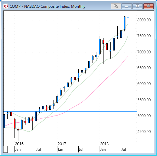Image resolution: width=157 pixels, height=156 pixels.
Task: Click the chain link icon in title bar
Action: 116,6
